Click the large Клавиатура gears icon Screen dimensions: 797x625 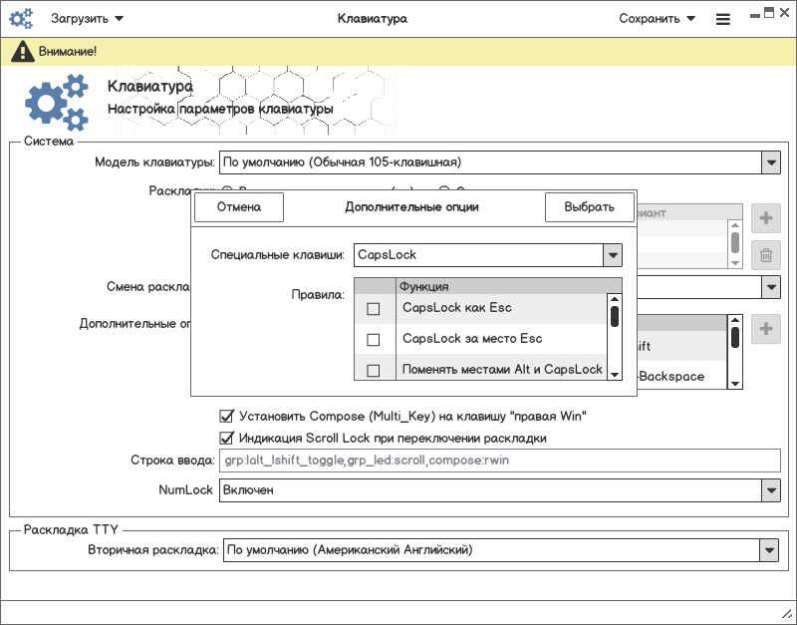(57, 102)
